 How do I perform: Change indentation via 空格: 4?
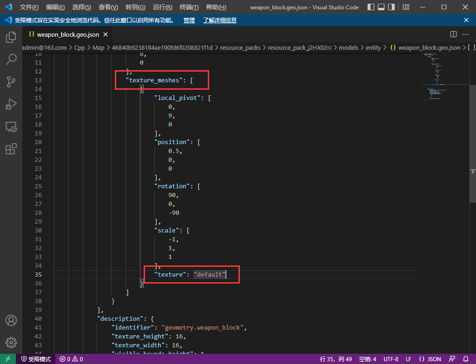point(367,359)
